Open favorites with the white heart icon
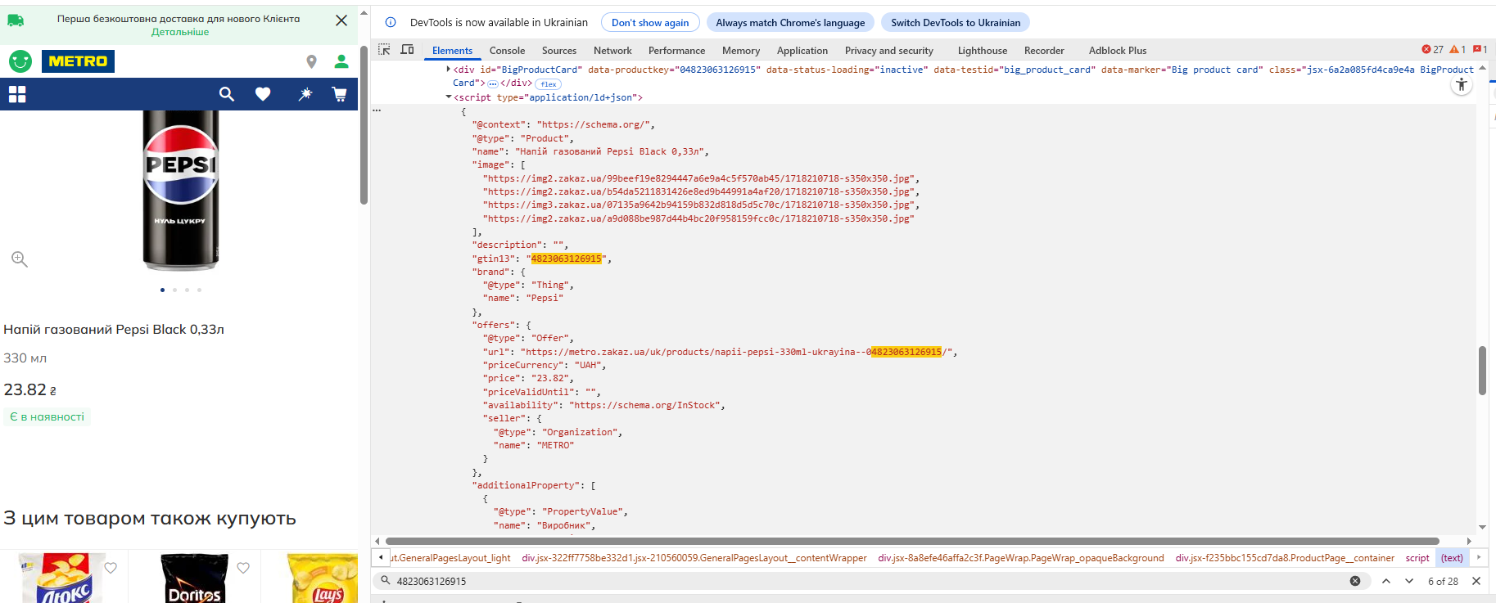This screenshot has height=603, width=1496. (x=263, y=94)
